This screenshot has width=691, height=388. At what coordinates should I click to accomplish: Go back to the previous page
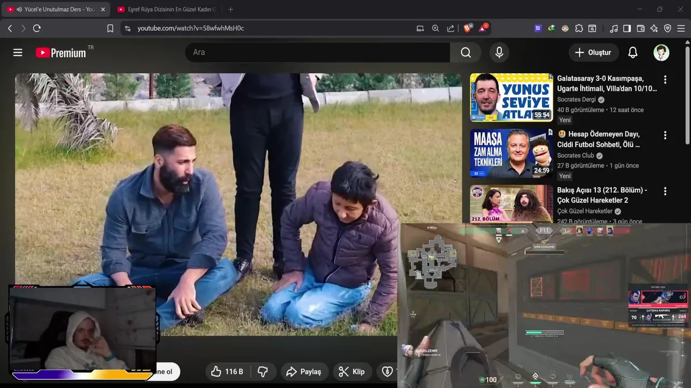pyautogui.click(x=10, y=28)
